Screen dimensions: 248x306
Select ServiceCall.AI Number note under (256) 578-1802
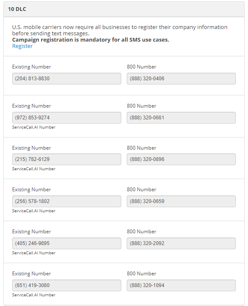[x=34, y=211]
